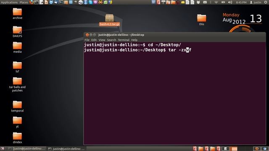The height and width of the screenshot is (151, 269).
Task: Click the tar -zxvf command text
Action: tap(180, 50)
